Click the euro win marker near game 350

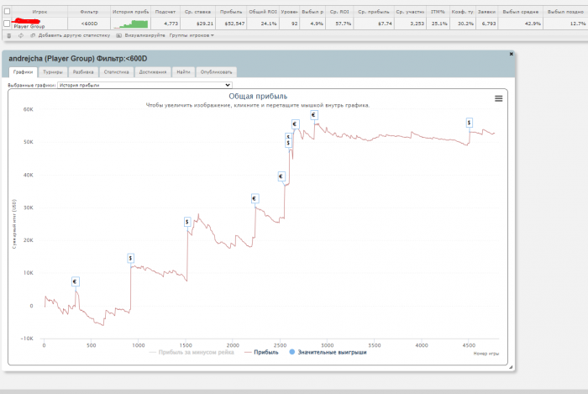(x=75, y=281)
